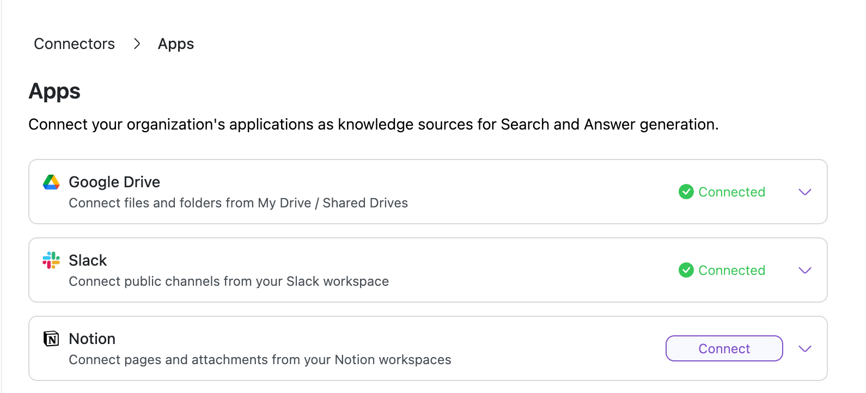Select the Apps breadcrumb item
The height and width of the screenshot is (393, 866).
176,44
